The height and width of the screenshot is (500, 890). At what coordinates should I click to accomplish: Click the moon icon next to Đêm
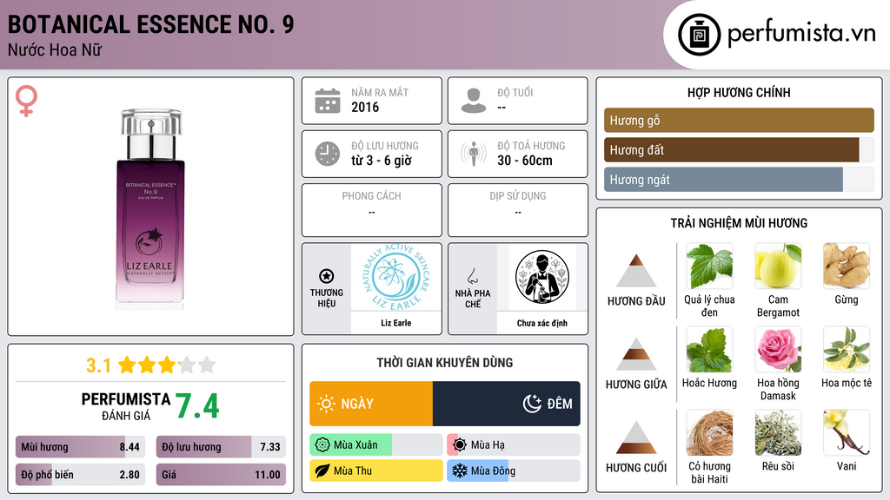tap(532, 404)
